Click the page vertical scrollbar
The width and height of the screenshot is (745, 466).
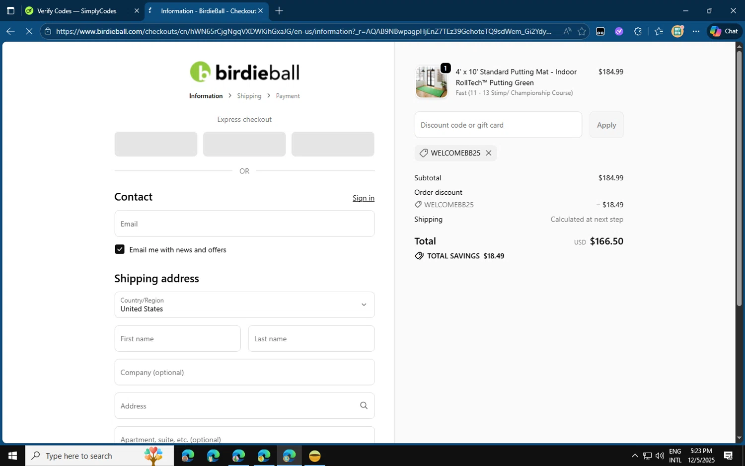point(739,179)
